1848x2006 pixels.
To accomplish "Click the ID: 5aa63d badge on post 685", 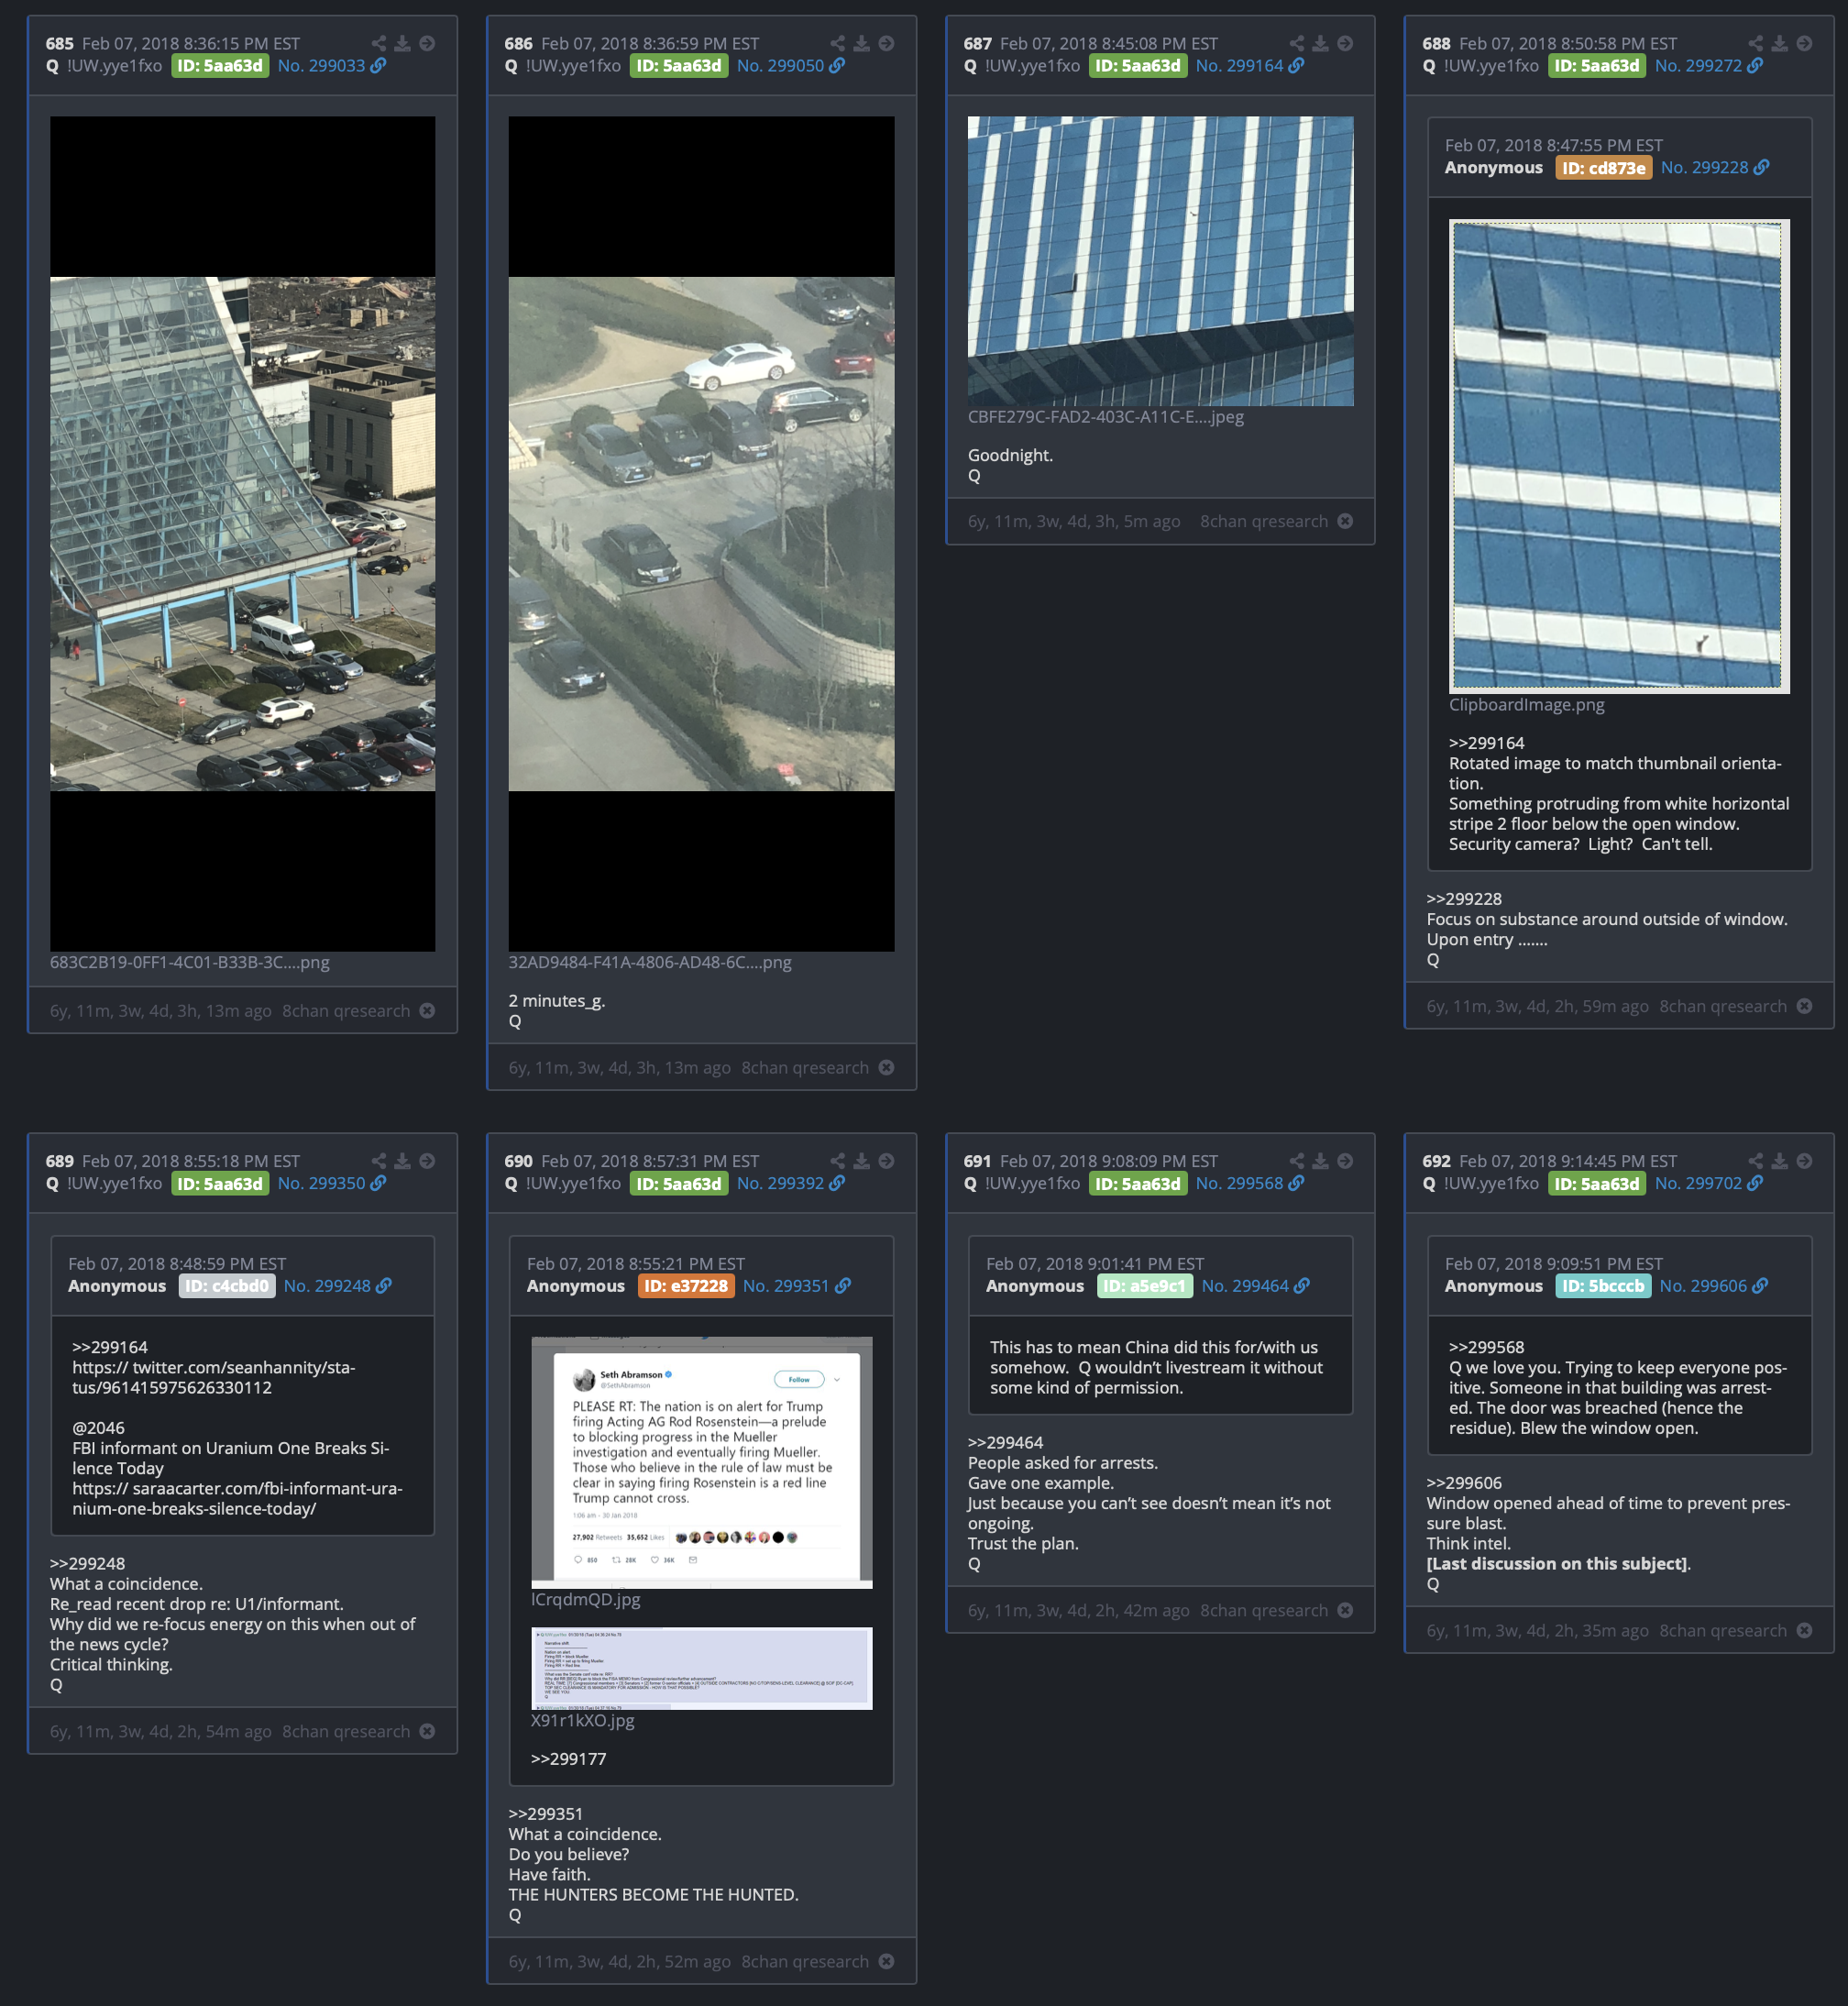I will click(220, 65).
